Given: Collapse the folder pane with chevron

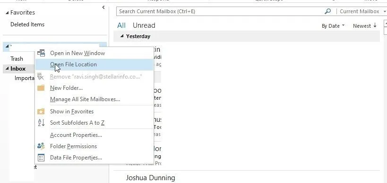Looking at the screenshot, I should [x=103, y=8].
